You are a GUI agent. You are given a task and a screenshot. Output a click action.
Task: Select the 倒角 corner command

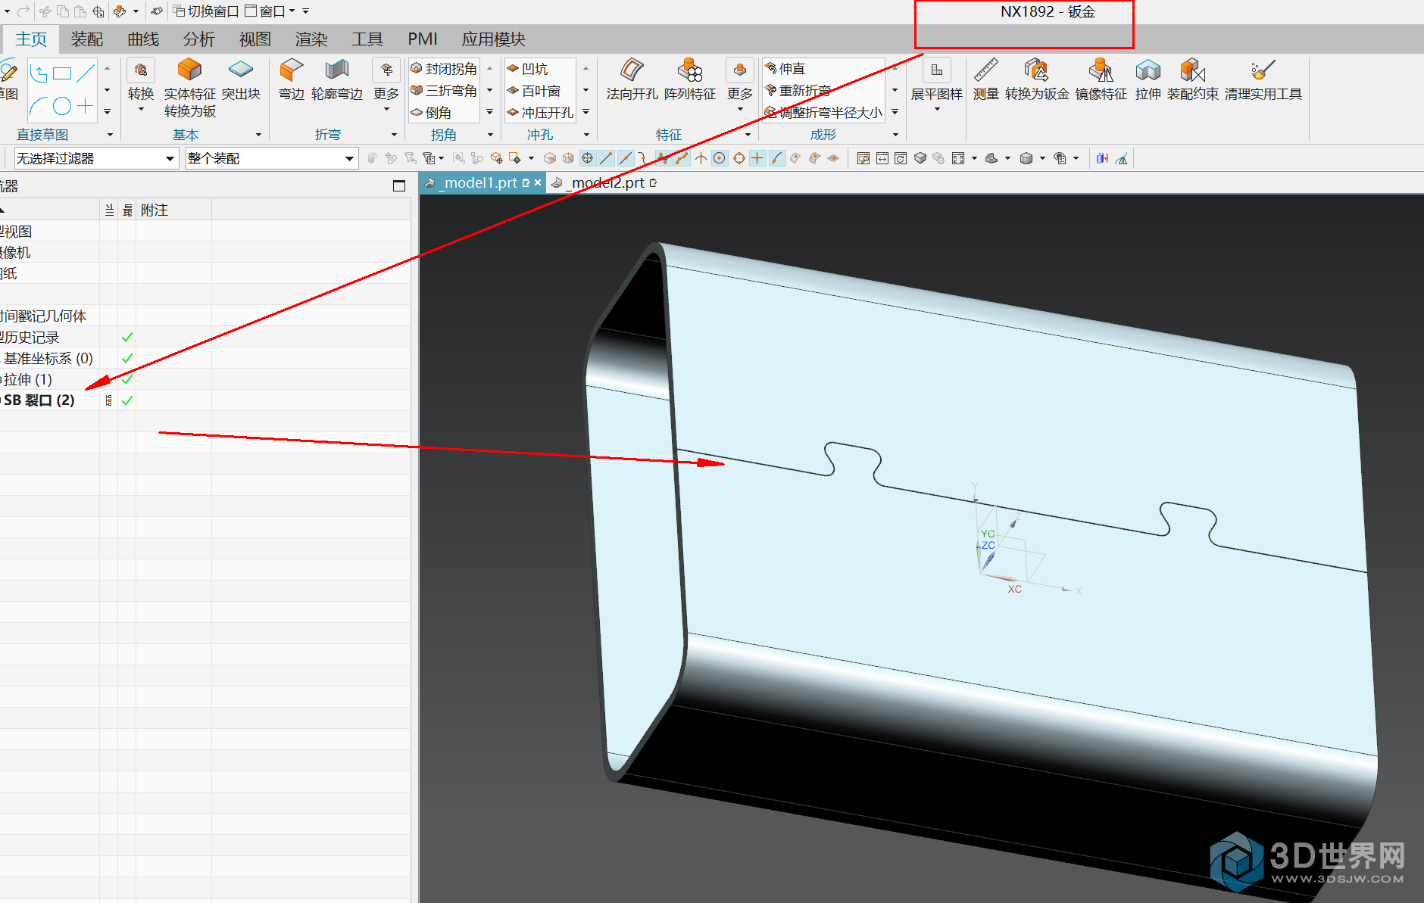tap(431, 113)
